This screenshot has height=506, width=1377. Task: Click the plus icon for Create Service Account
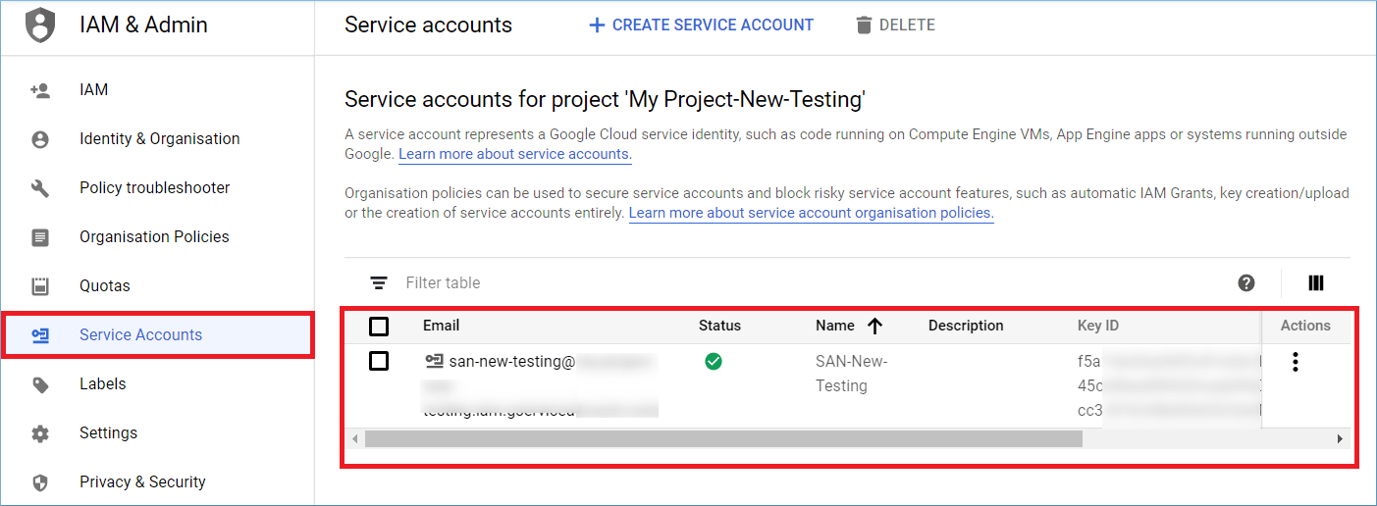coord(597,25)
